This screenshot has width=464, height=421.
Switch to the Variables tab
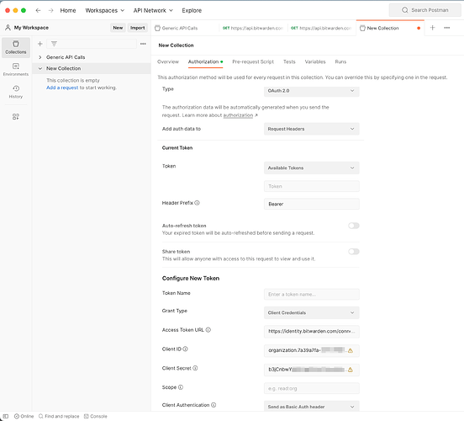point(315,61)
